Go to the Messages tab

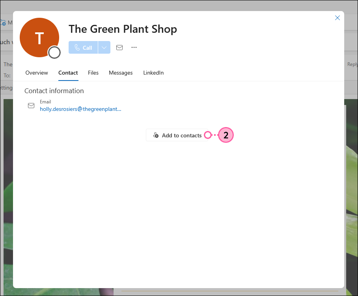coord(121,73)
